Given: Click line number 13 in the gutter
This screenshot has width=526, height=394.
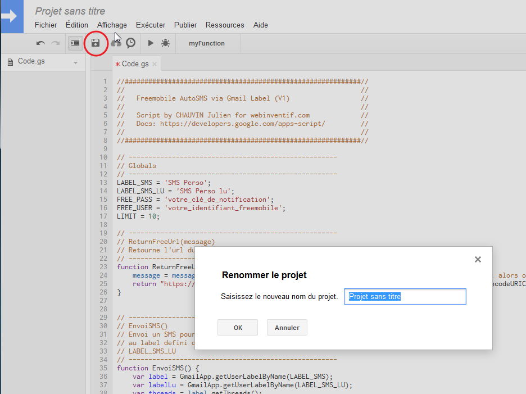Looking at the screenshot, I should click(103, 183).
